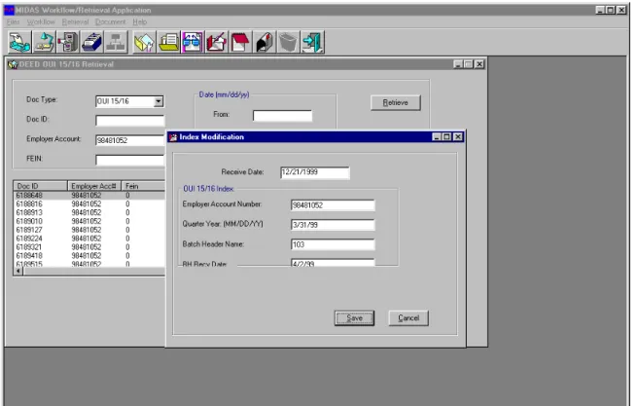The image size is (639, 406).
Task: Click the yellow folder with document icon
Action: (x=168, y=43)
